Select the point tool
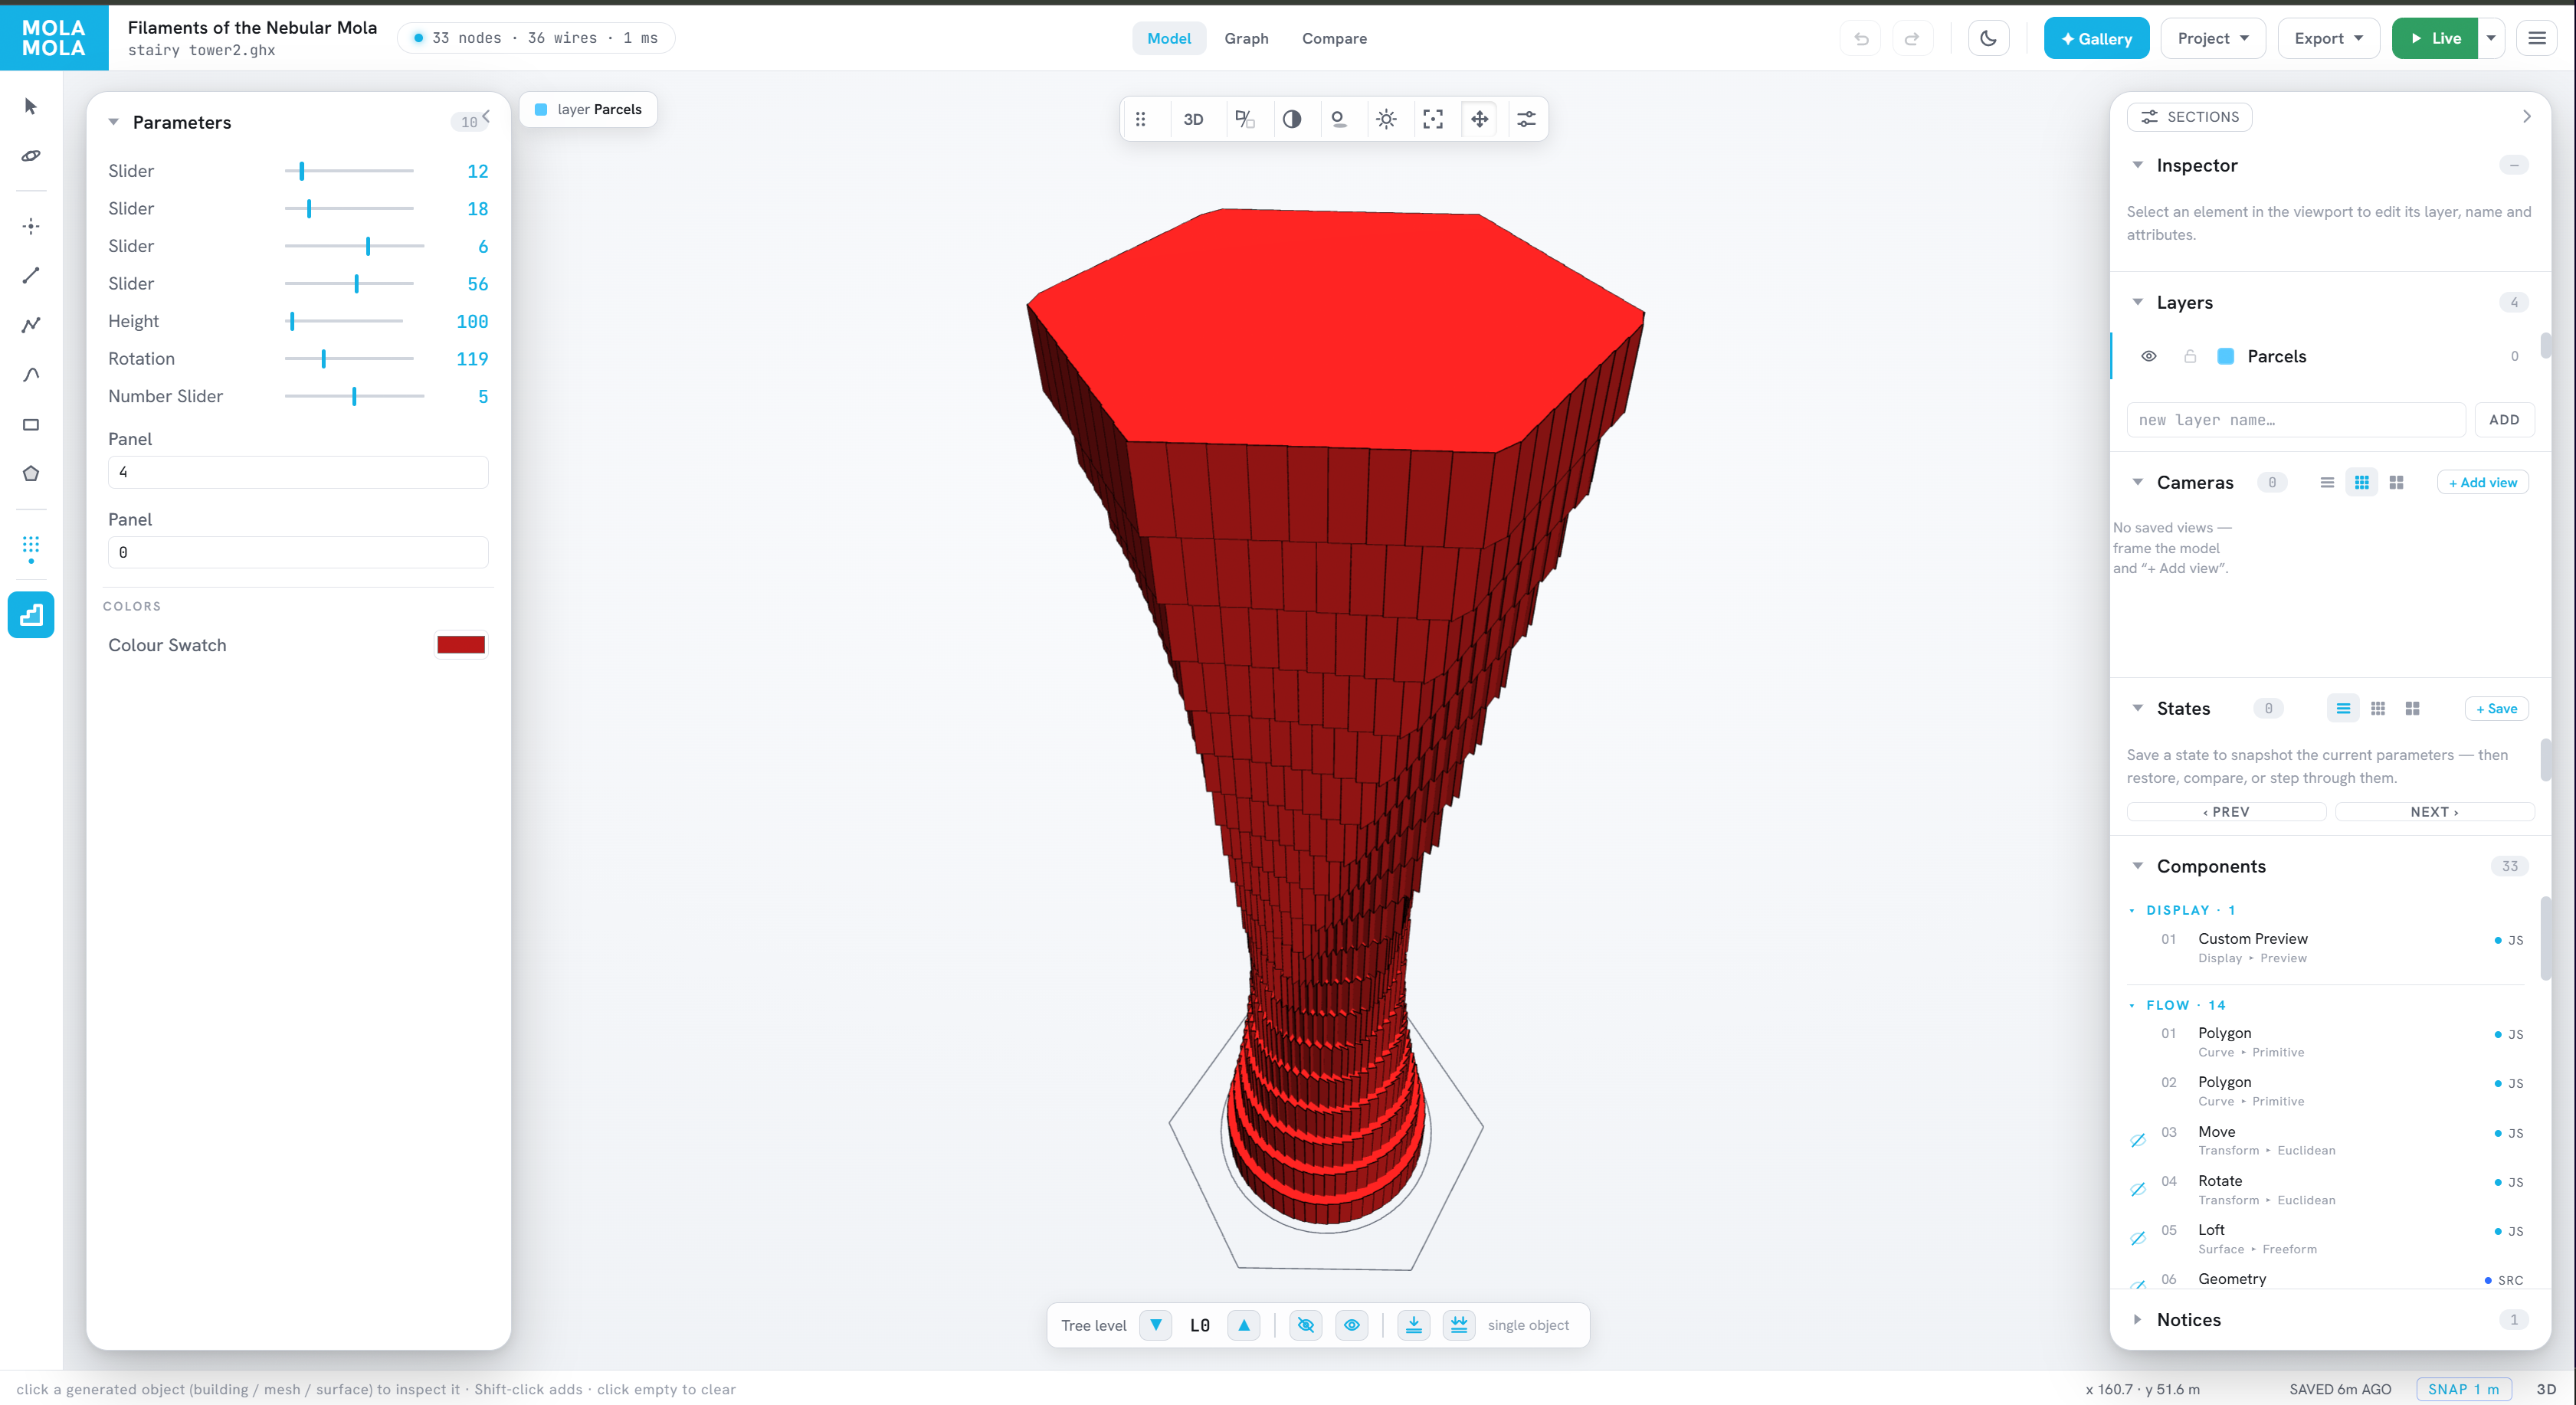 (31, 226)
